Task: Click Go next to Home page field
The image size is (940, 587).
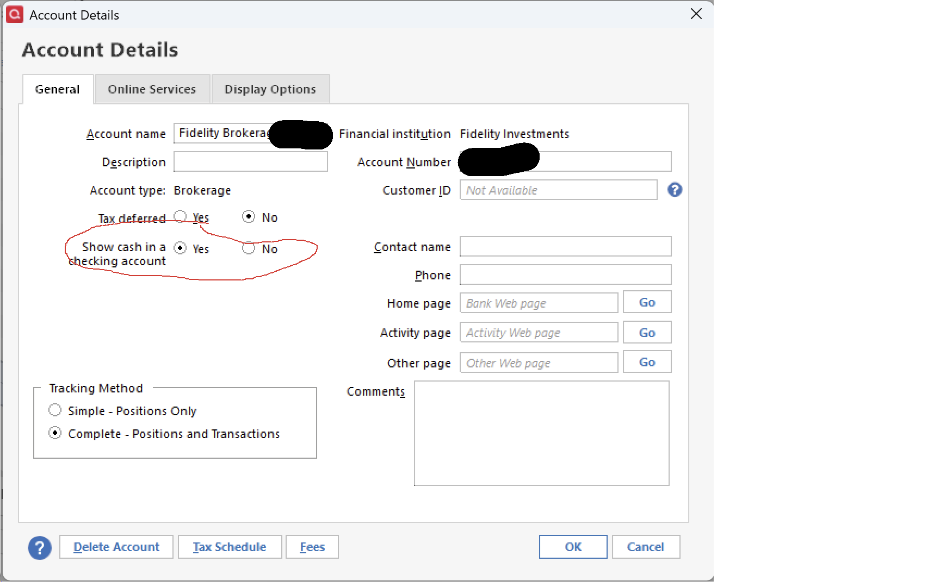Action: coord(647,302)
